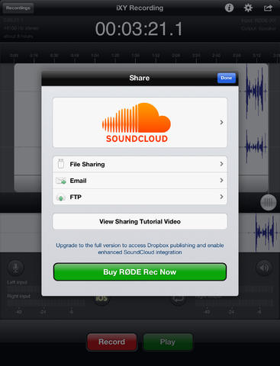Expand the File Sharing chevron
This screenshot has height=366, width=280.
click(x=221, y=164)
